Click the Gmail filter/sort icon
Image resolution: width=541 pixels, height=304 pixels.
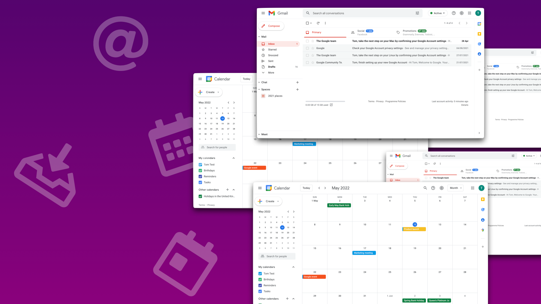(417, 13)
